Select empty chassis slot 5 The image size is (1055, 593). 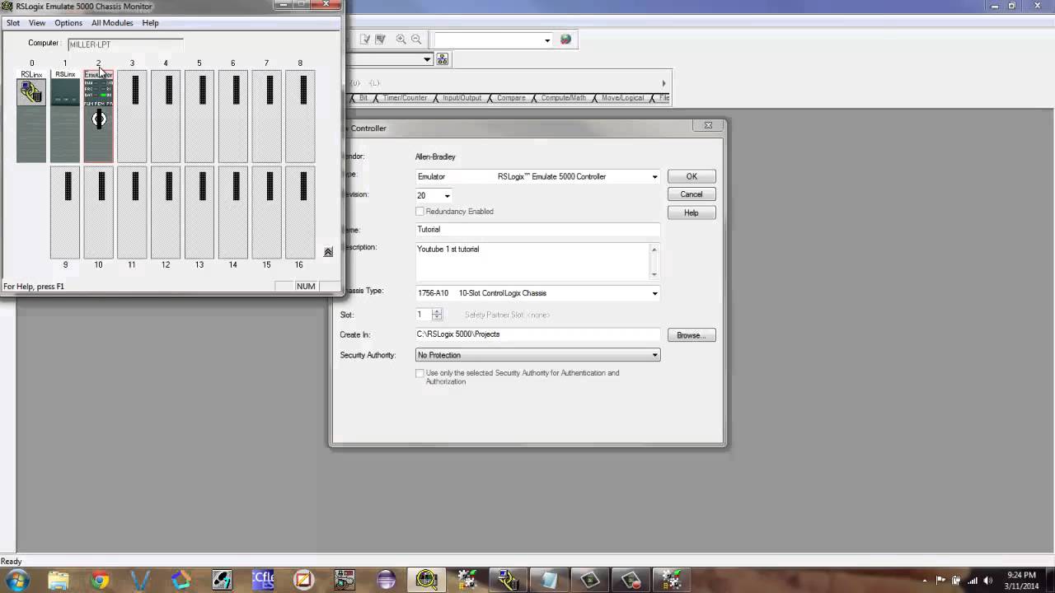(x=199, y=116)
